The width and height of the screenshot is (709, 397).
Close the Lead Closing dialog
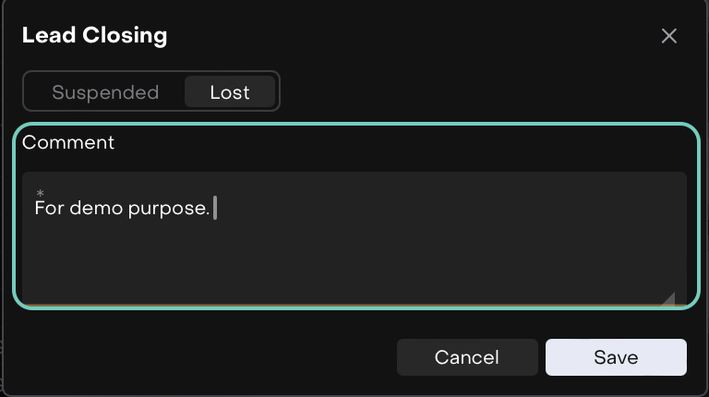669,36
